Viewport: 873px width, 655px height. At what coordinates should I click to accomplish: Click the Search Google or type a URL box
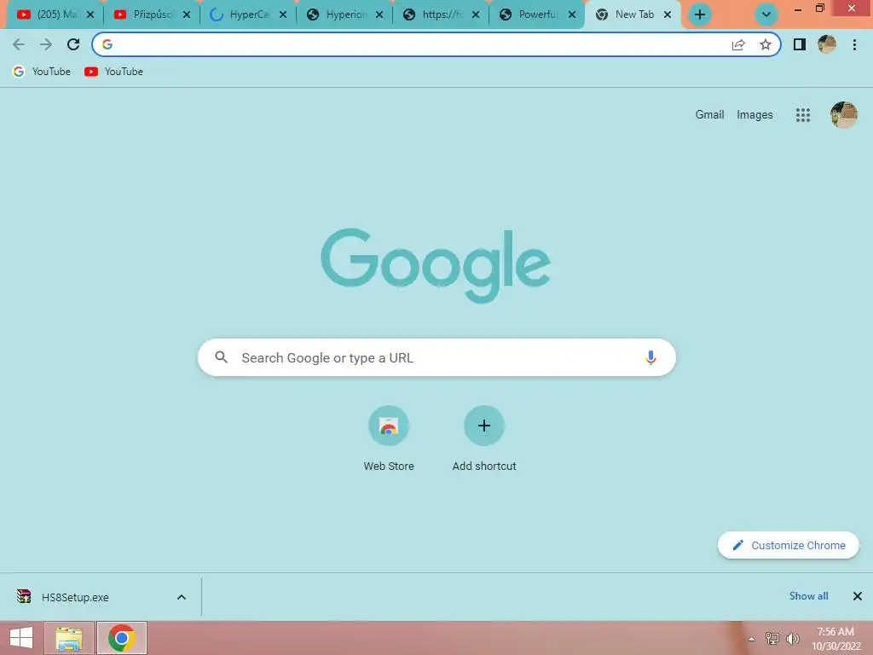coord(436,357)
